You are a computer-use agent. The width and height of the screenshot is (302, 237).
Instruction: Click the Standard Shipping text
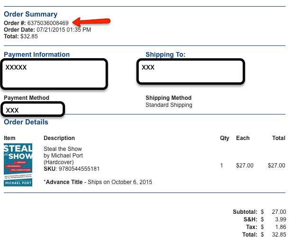tap(169, 105)
